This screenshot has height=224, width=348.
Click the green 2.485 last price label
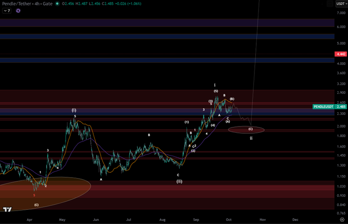(341, 107)
